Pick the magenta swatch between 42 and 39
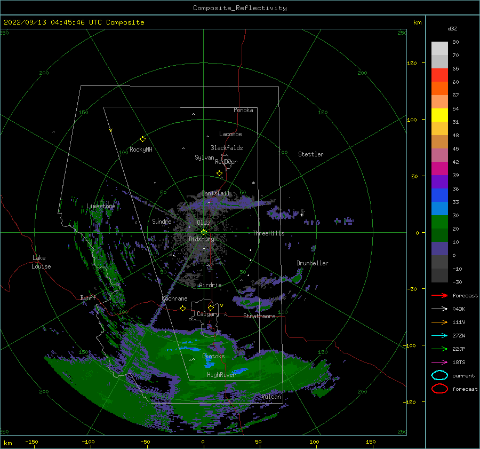This screenshot has width=480, height=449. pyautogui.click(x=439, y=169)
